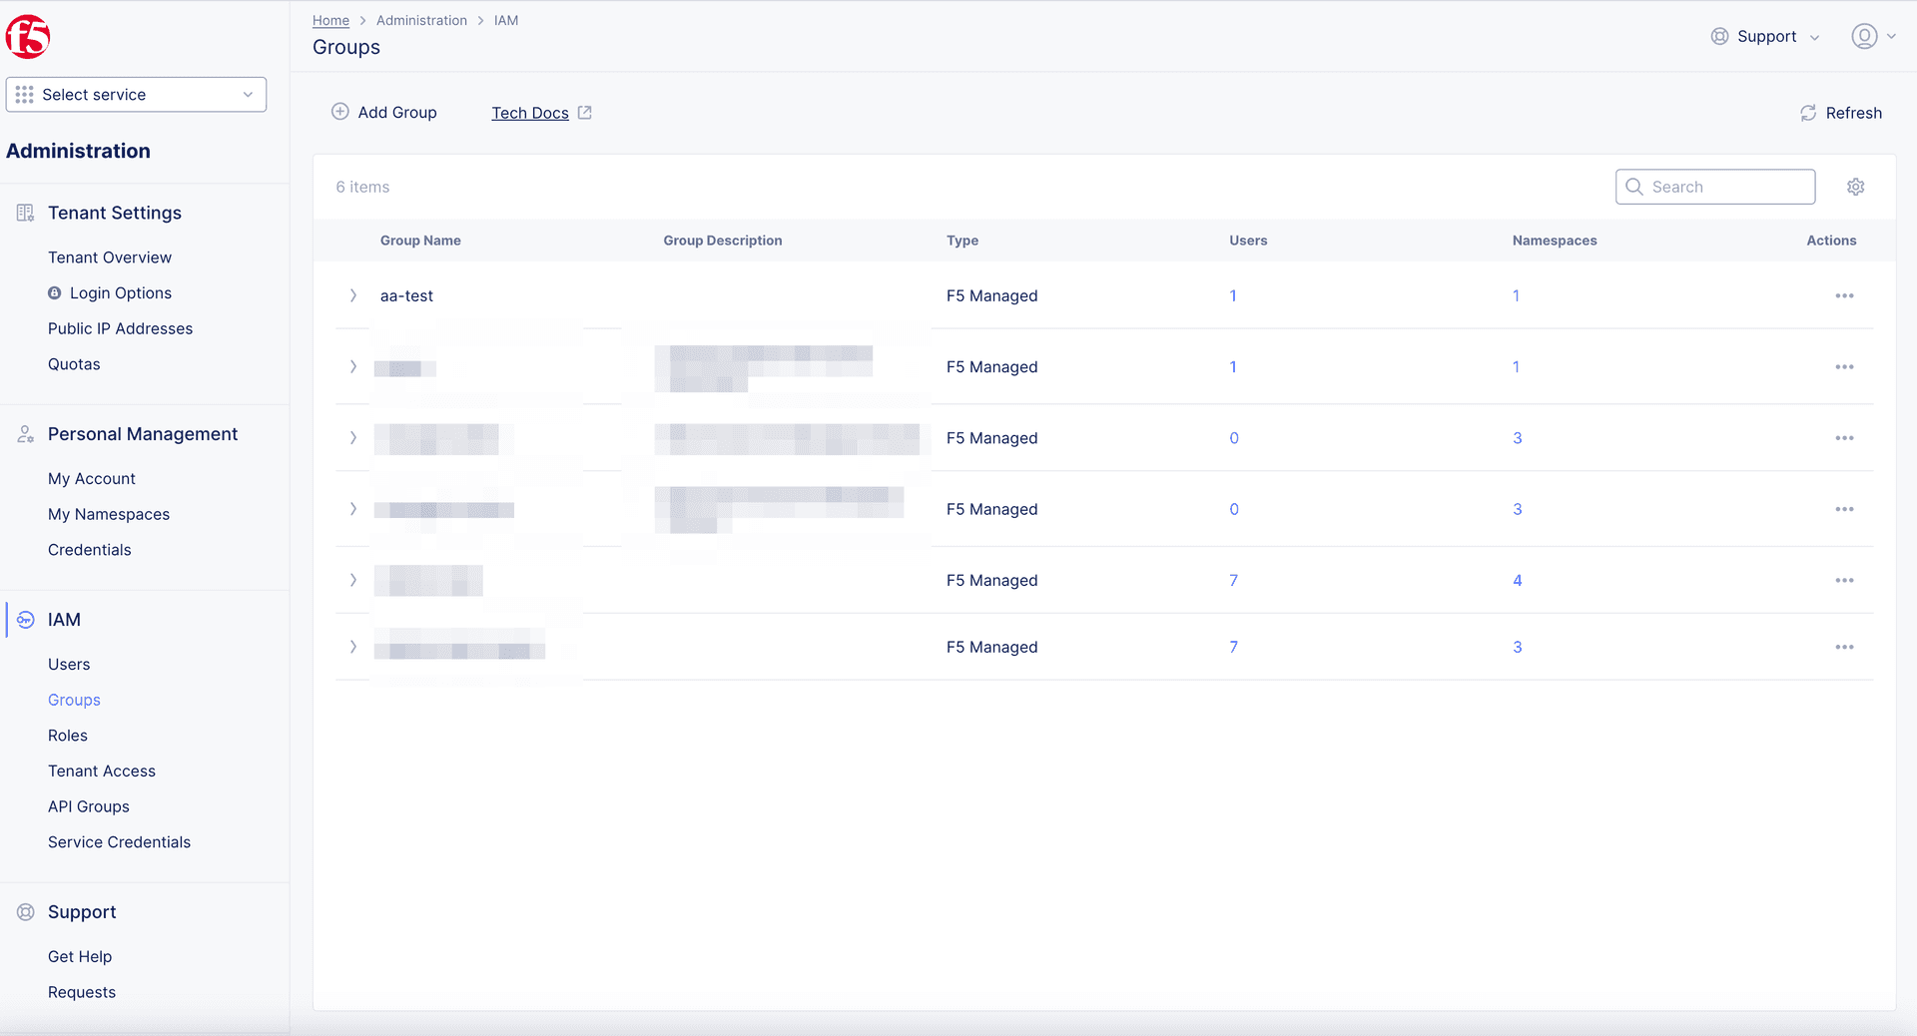
Task: Open My Account page
Action: [92, 479]
